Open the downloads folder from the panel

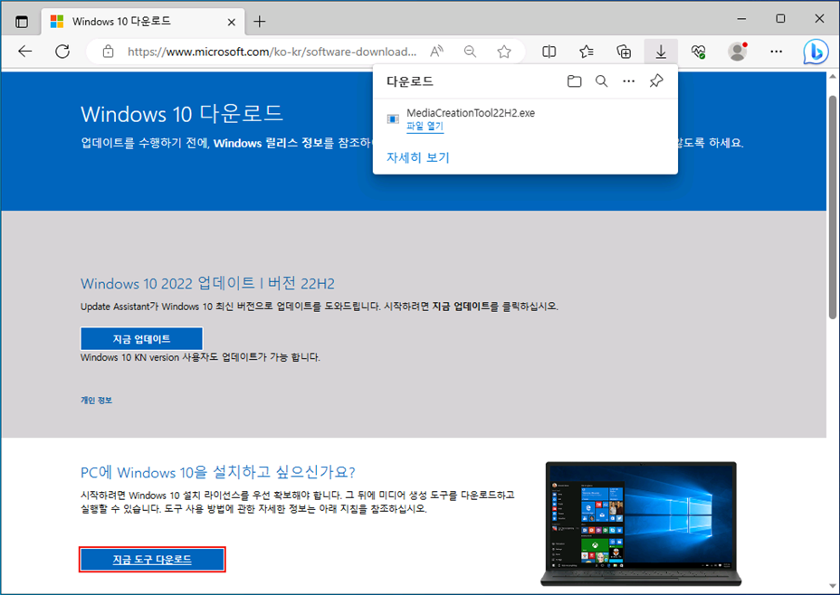pos(574,81)
